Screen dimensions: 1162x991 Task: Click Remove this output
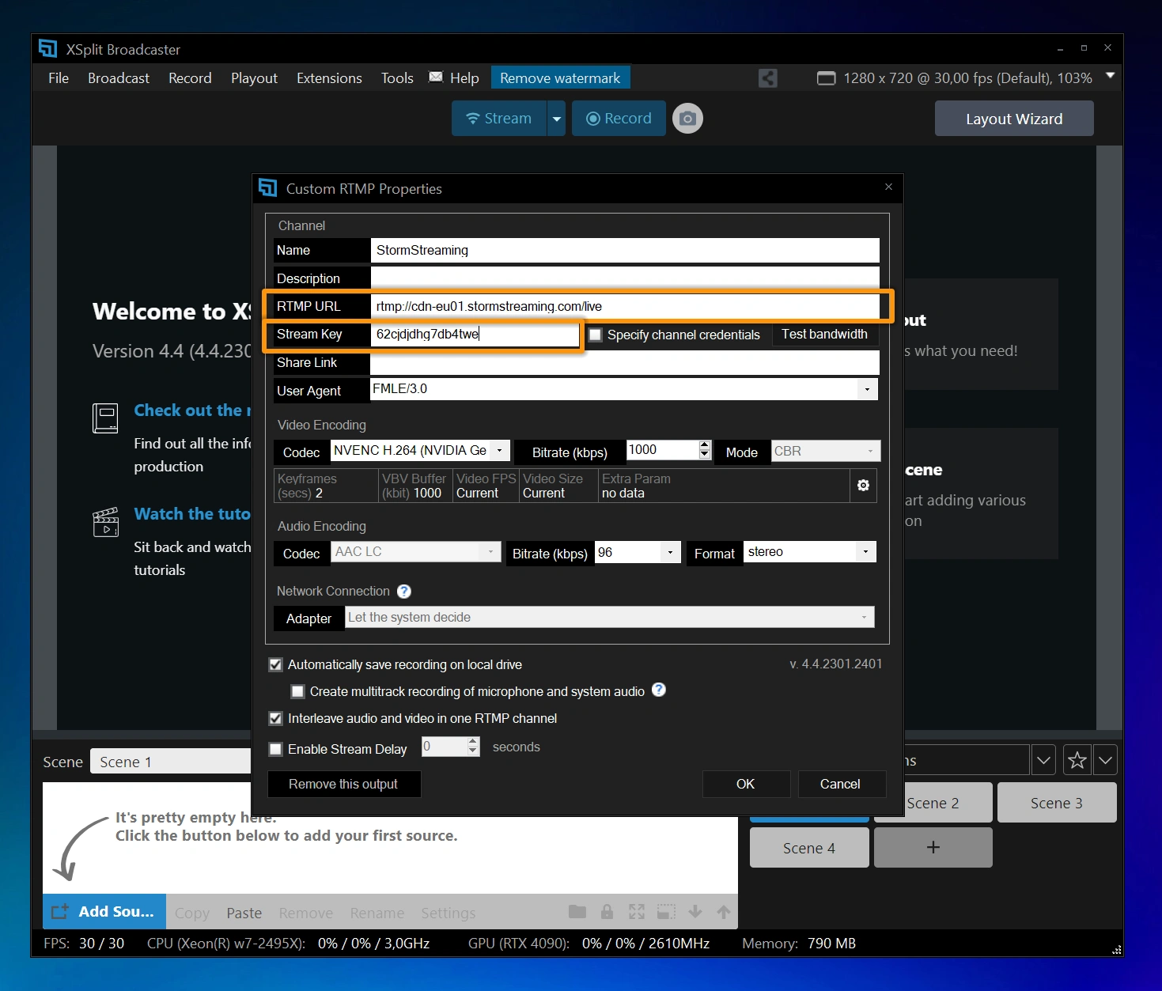[344, 784]
